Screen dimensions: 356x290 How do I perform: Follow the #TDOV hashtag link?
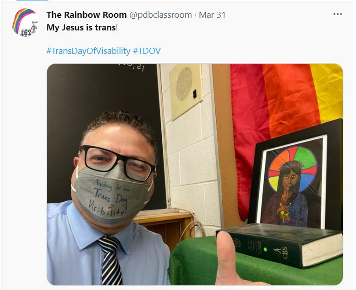(147, 51)
